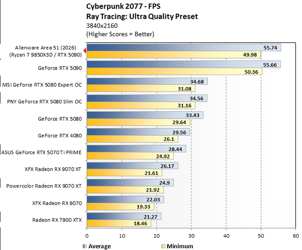This screenshot has width=302, height=250.
Task: Select 'Powercolor Radeon RX 9070 XT' label
Action: pos(44,186)
